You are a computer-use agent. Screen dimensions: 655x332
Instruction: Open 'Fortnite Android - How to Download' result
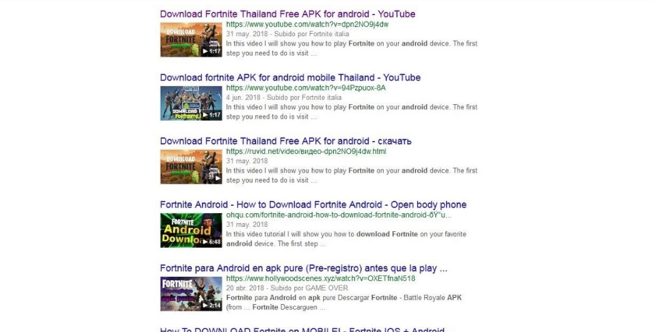click(313, 204)
